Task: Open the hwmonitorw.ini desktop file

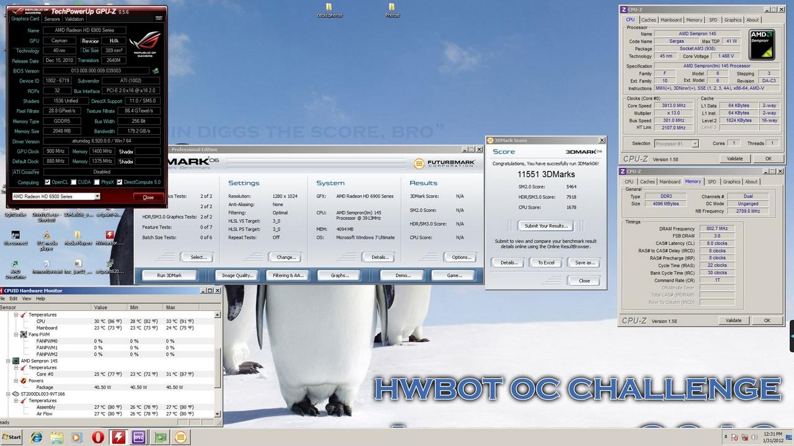Action: 47,266
